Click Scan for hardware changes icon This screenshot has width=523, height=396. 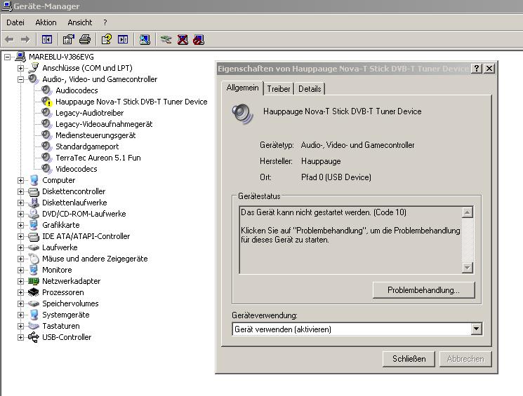click(145, 40)
